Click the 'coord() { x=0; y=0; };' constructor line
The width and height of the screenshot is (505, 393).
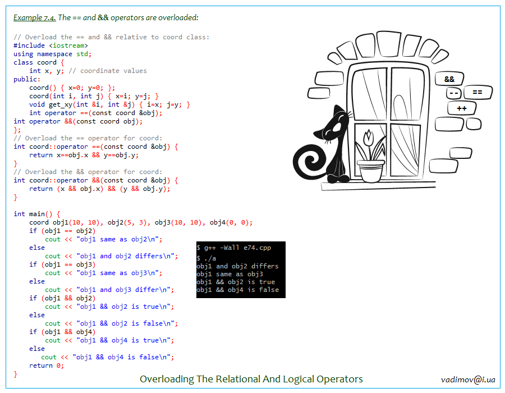click(x=72, y=88)
